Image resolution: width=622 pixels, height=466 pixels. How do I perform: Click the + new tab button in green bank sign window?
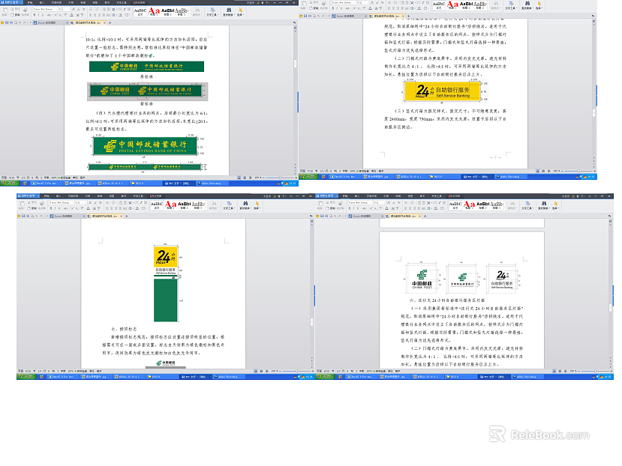click(110, 22)
